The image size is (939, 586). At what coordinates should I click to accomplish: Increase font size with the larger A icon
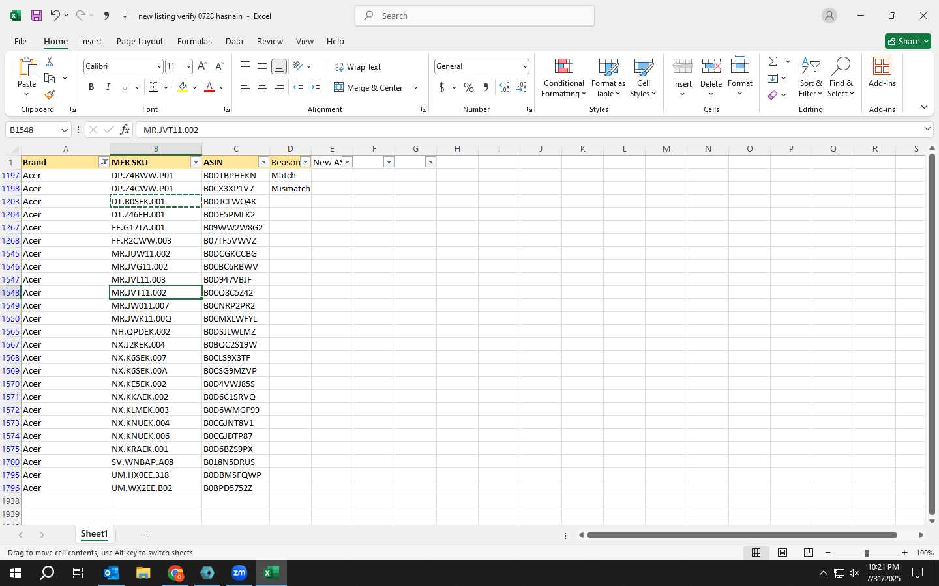pos(202,66)
